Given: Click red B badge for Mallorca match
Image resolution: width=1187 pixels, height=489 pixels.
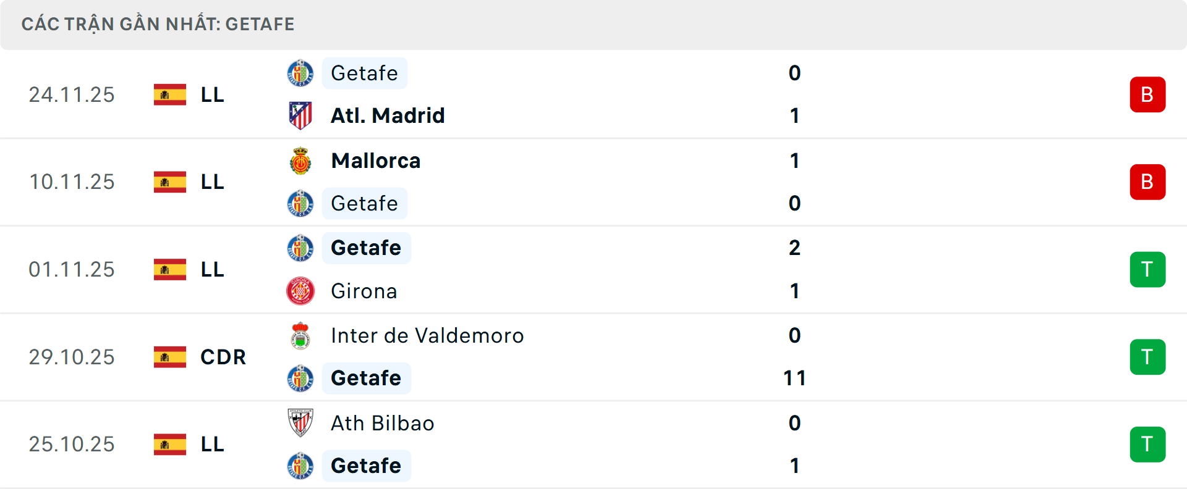Looking at the screenshot, I should click(1147, 182).
